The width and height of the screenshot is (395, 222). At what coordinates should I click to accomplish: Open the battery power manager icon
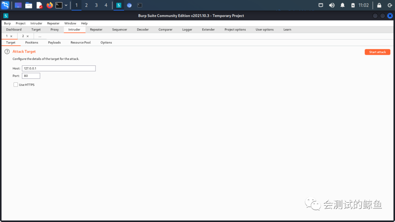[353, 5]
